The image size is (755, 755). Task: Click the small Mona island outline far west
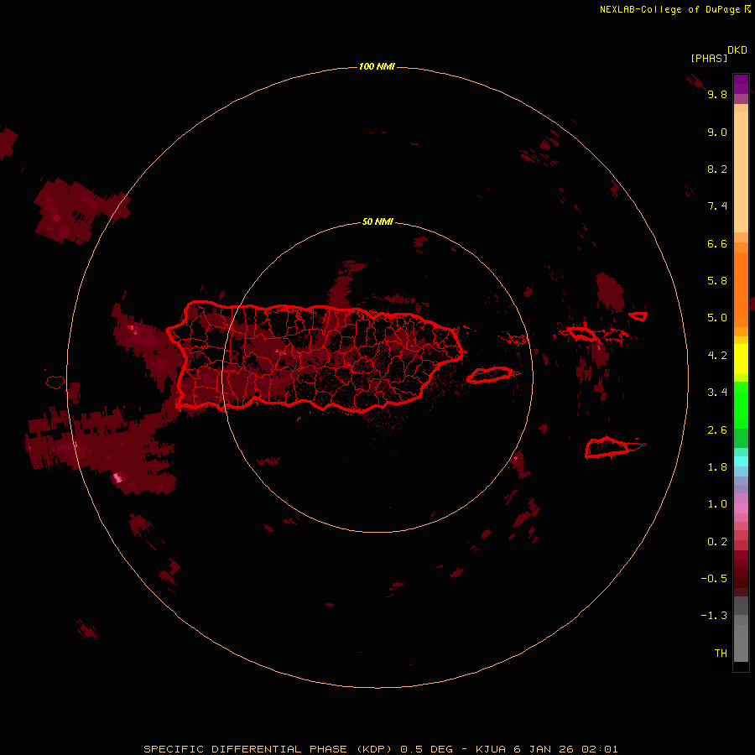[x=55, y=383]
